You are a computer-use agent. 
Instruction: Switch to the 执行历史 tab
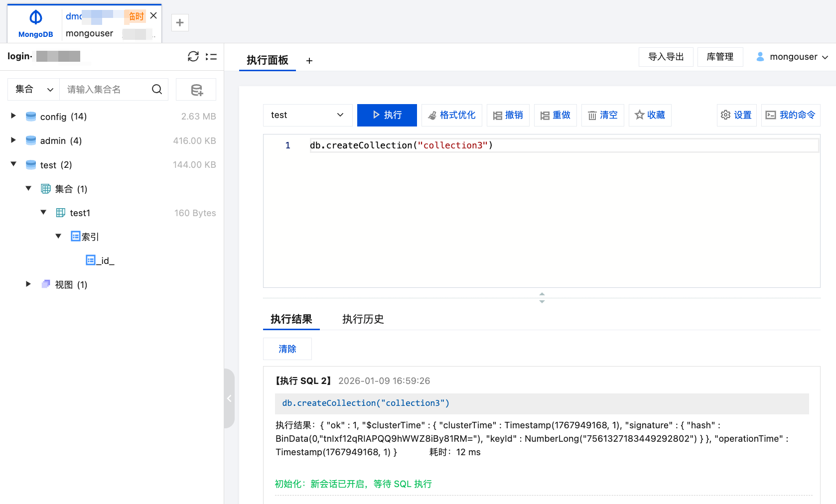coord(363,319)
